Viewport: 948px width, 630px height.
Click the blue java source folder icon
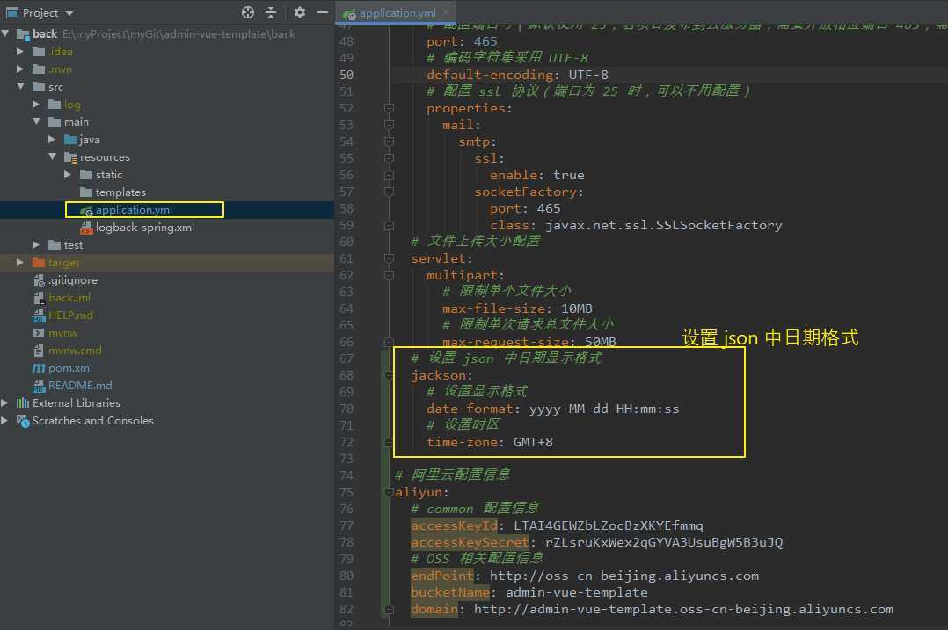coord(70,140)
